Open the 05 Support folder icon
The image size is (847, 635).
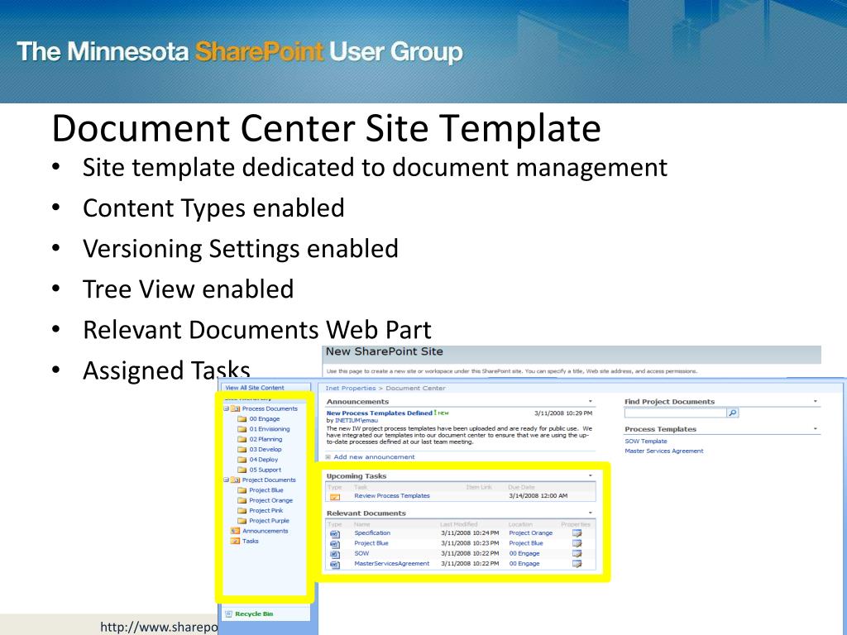coord(242,470)
